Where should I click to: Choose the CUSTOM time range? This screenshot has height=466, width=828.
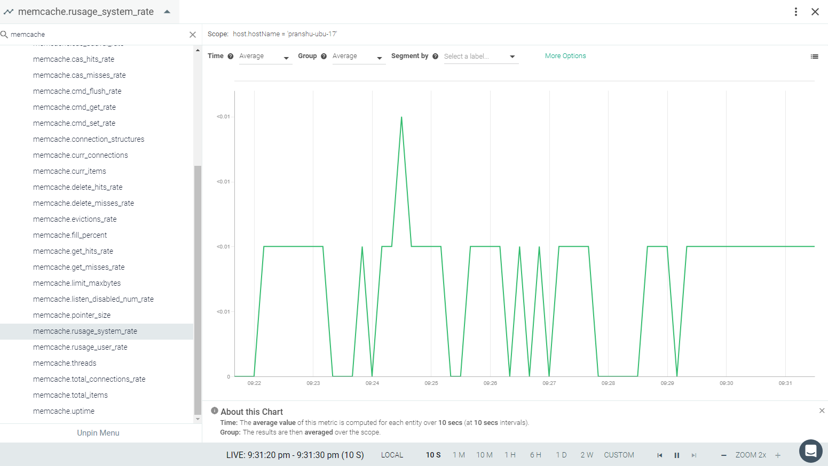click(x=619, y=455)
